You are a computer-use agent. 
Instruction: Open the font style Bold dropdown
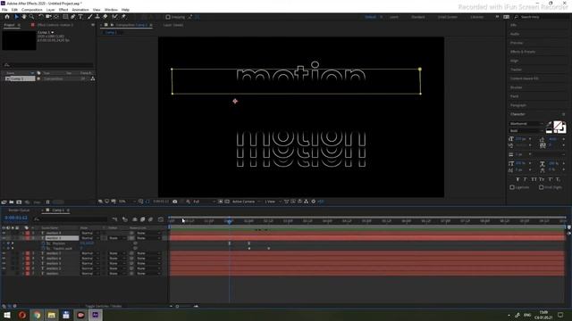(x=526, y=131)
